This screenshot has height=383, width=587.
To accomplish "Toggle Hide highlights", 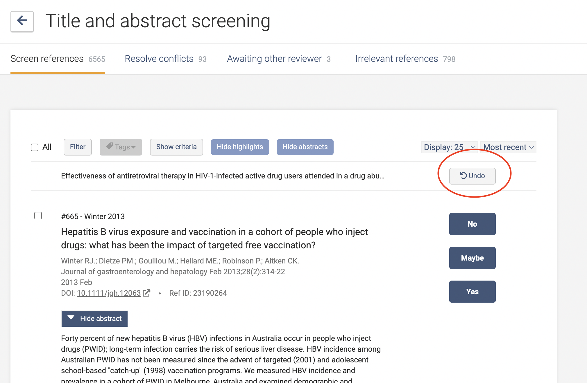I will 240,147.
